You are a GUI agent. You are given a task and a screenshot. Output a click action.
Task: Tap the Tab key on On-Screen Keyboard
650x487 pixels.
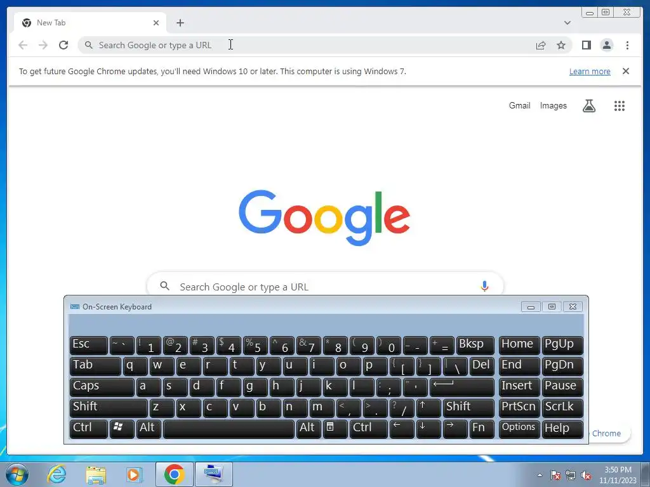point(95,366)
